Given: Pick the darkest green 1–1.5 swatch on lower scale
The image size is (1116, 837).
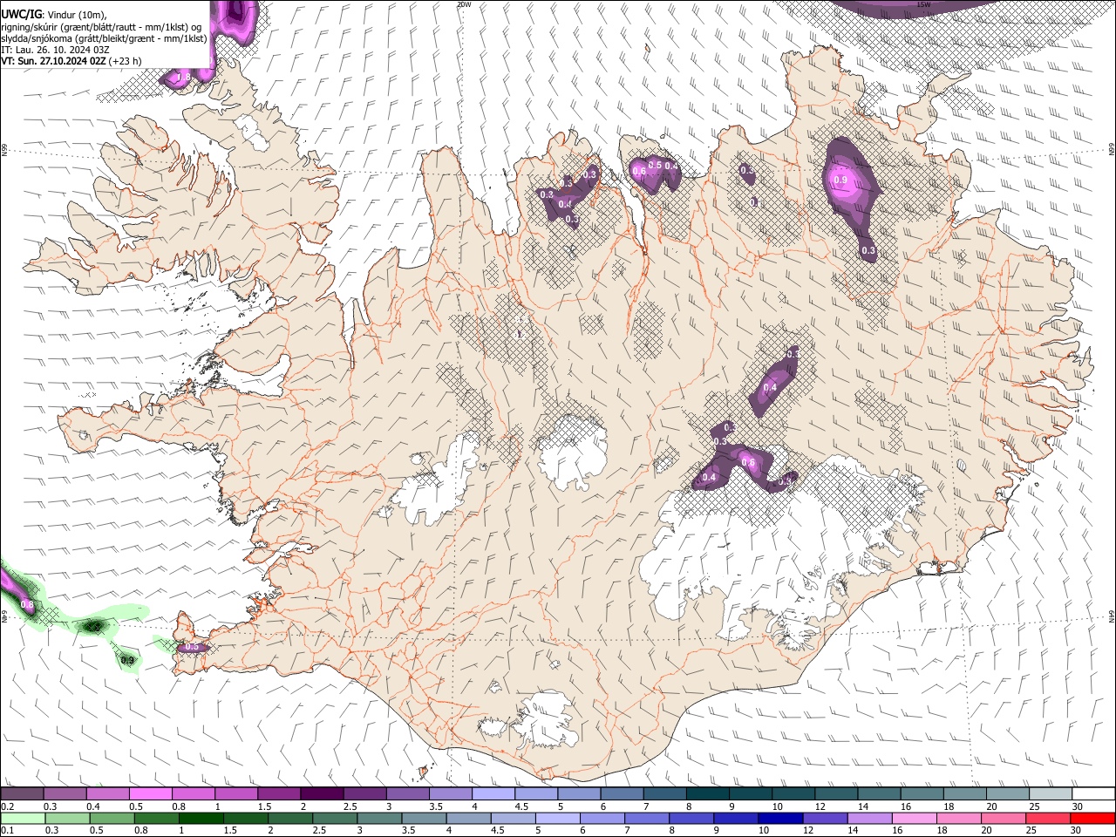Looking at the screenshot, I should pyautogui.click(x=201, y=818).
